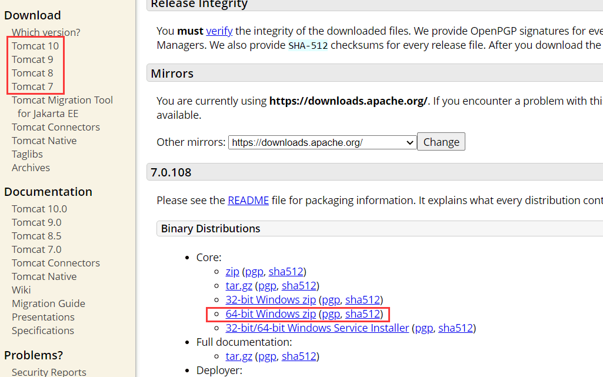The height and width of the screenshot is (377, 603).
Task: Click the Change mirror button
Action: click(441, 142)
